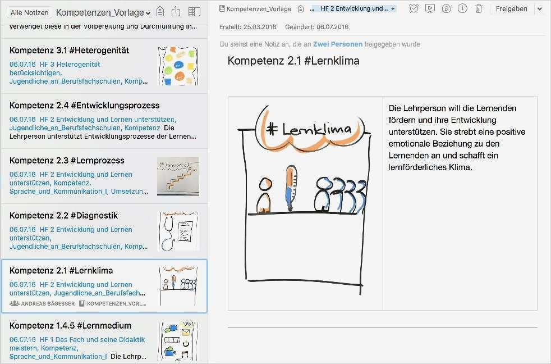The width and height of the screenshot is (551, 364).
Task: Click the Heterogenität note thumbnail
Action: (178, 66)
